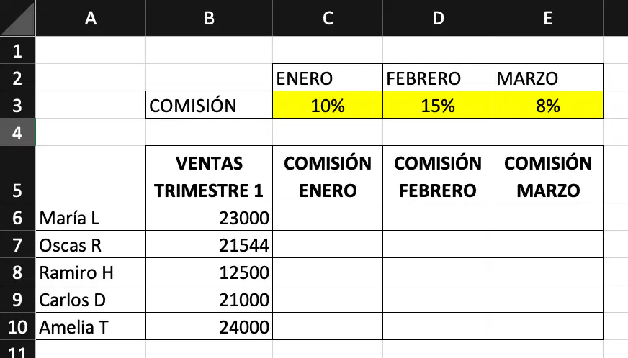628x358 pixels.
Task: Click the VENTAS TRIMESTRE 1 header cell
Action: [209, 175]
